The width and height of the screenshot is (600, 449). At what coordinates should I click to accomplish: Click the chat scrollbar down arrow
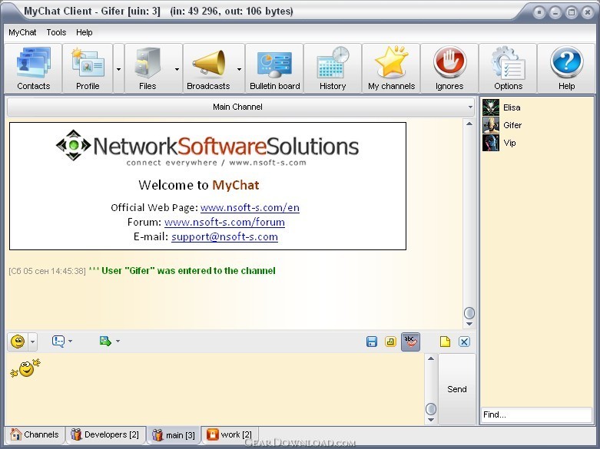(469, 324)
